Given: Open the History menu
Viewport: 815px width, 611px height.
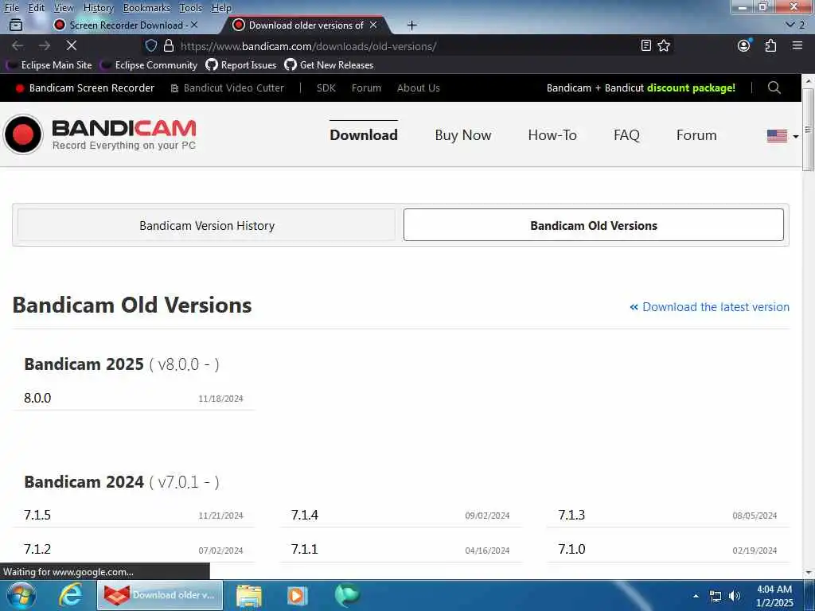Looking at the screenshot, I should (98, 7).
